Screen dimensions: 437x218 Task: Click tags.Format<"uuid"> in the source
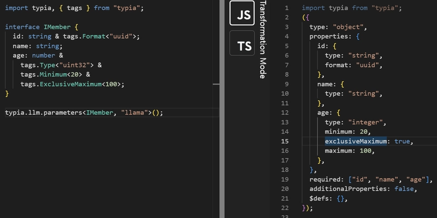coord(99,37)
